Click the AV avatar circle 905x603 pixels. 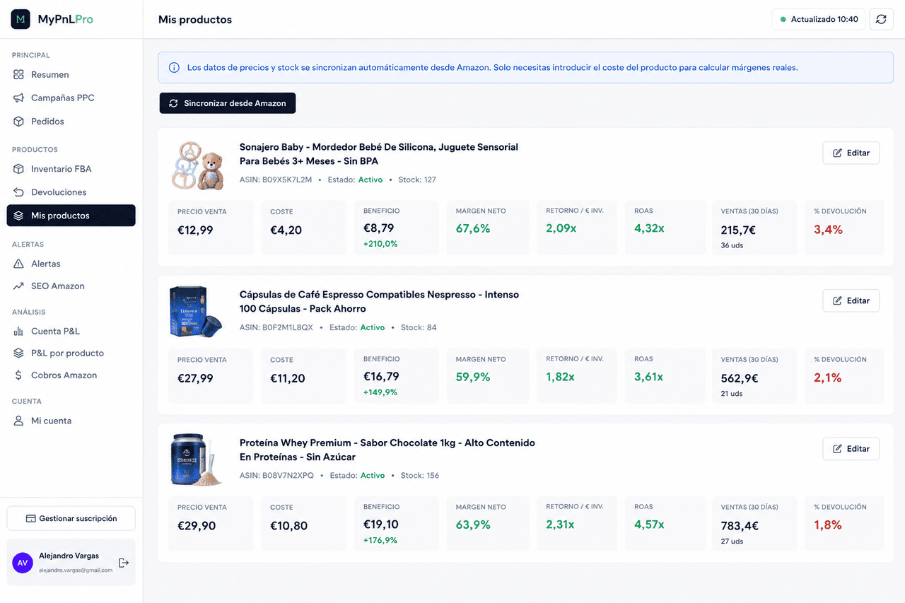click(23, 563)
